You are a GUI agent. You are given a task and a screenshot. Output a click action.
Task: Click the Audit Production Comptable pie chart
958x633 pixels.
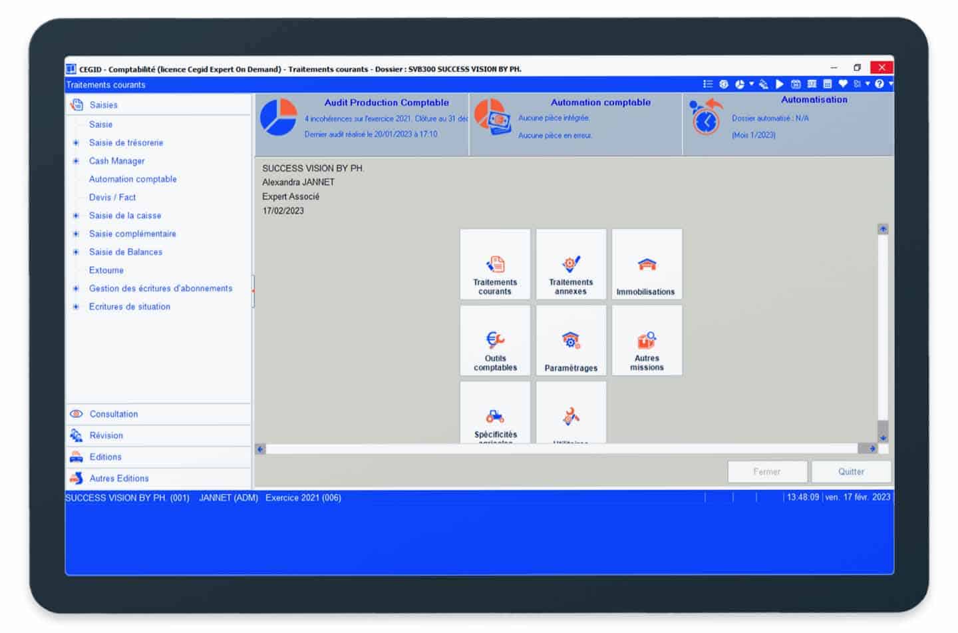[278, 117]
